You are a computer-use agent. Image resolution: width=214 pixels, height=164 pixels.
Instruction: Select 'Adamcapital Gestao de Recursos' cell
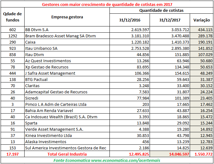click(67, 92)
